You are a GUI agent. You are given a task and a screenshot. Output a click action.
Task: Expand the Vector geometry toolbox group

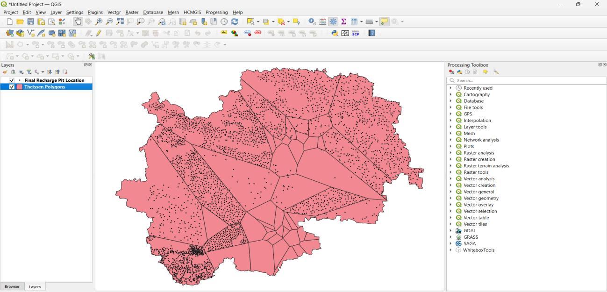point(450,198)
